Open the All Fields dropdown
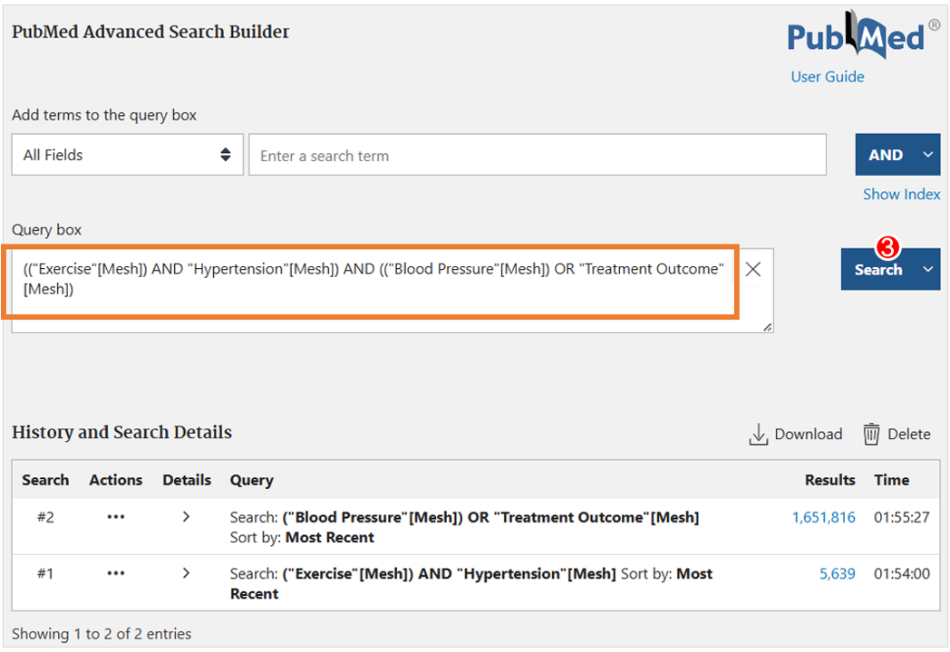Screen dimensions: 950x652 [x=127, y=155]
